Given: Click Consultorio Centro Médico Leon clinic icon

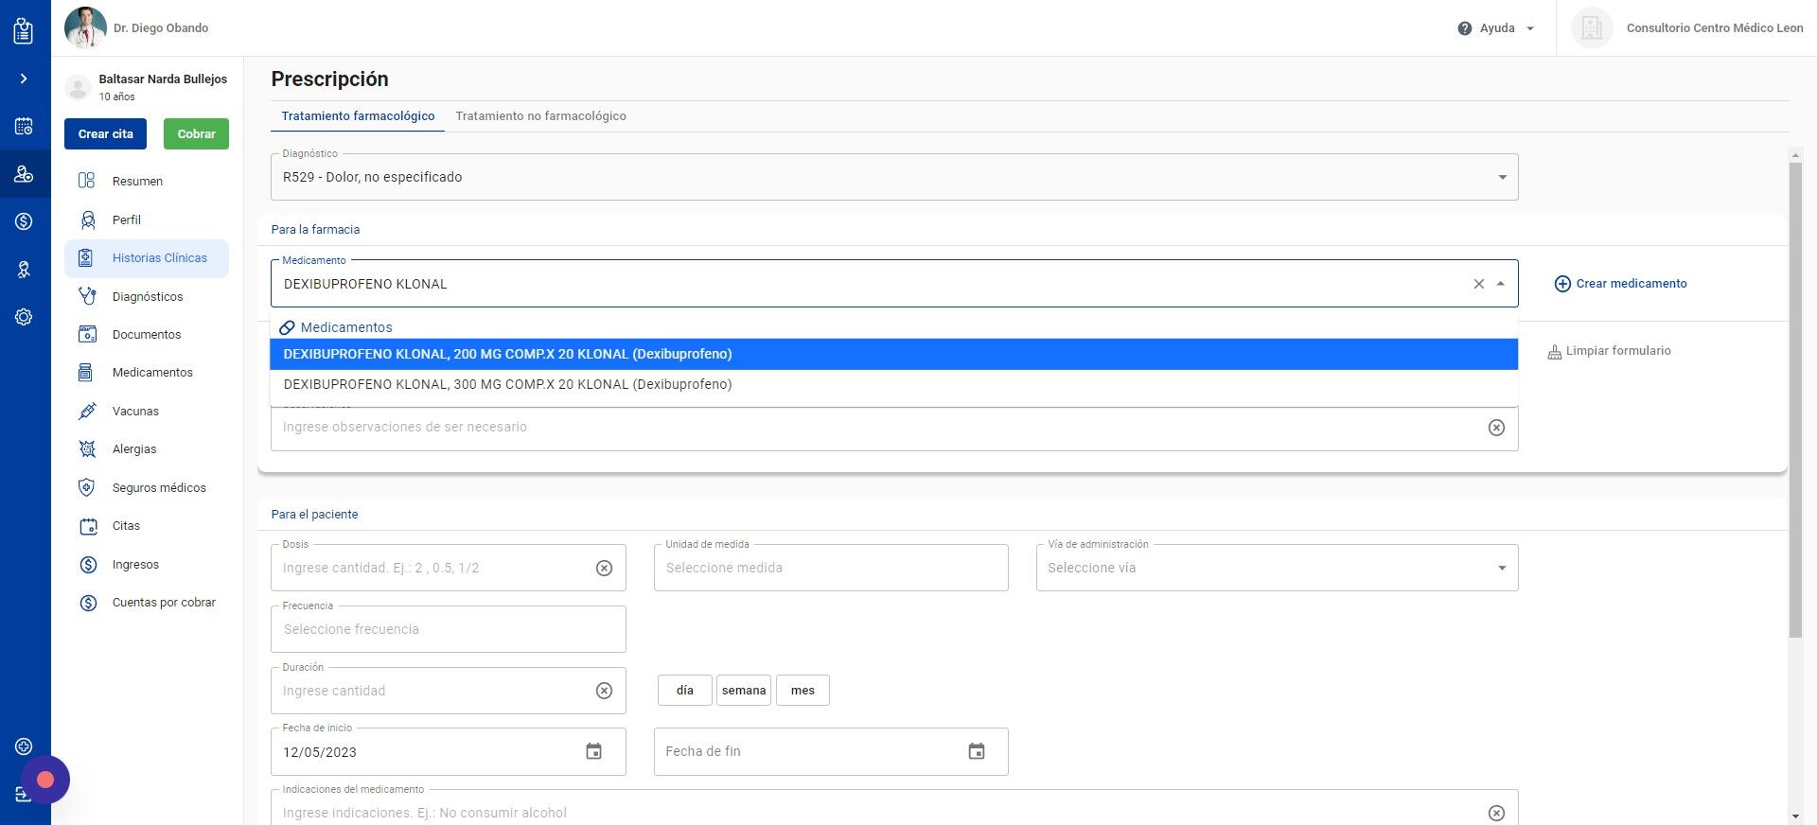Looking at the screenshot, I should click(x=1592, y=28).
